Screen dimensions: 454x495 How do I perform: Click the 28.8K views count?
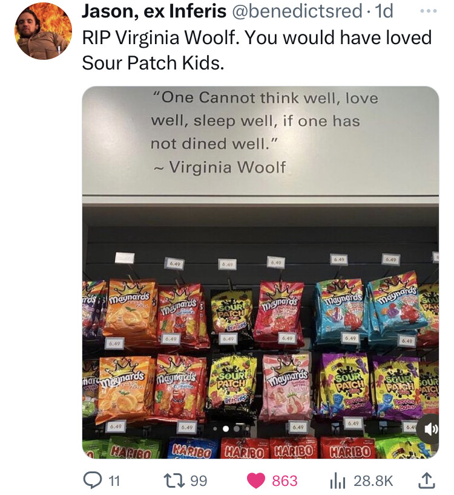pyautogui.click(x=373, y=481)
